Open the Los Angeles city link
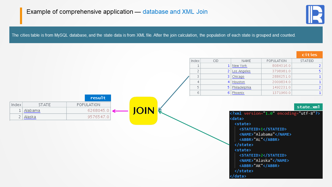This screenshot has height=187, width=332. 241,71
